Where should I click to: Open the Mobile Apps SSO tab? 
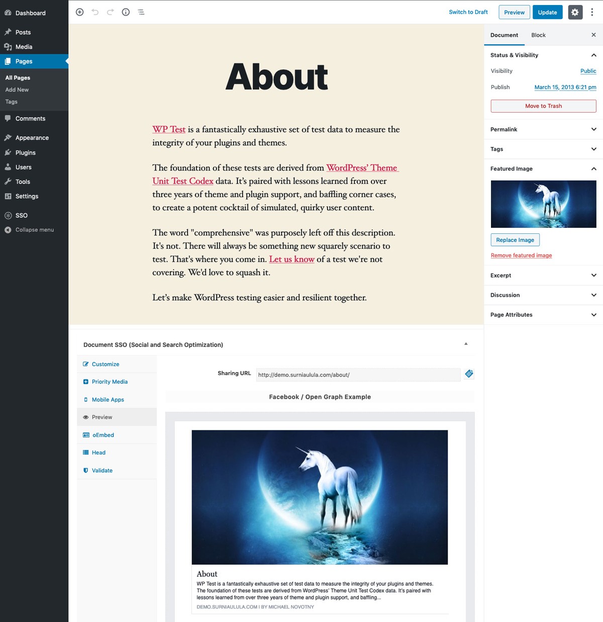tap(117, 400)
